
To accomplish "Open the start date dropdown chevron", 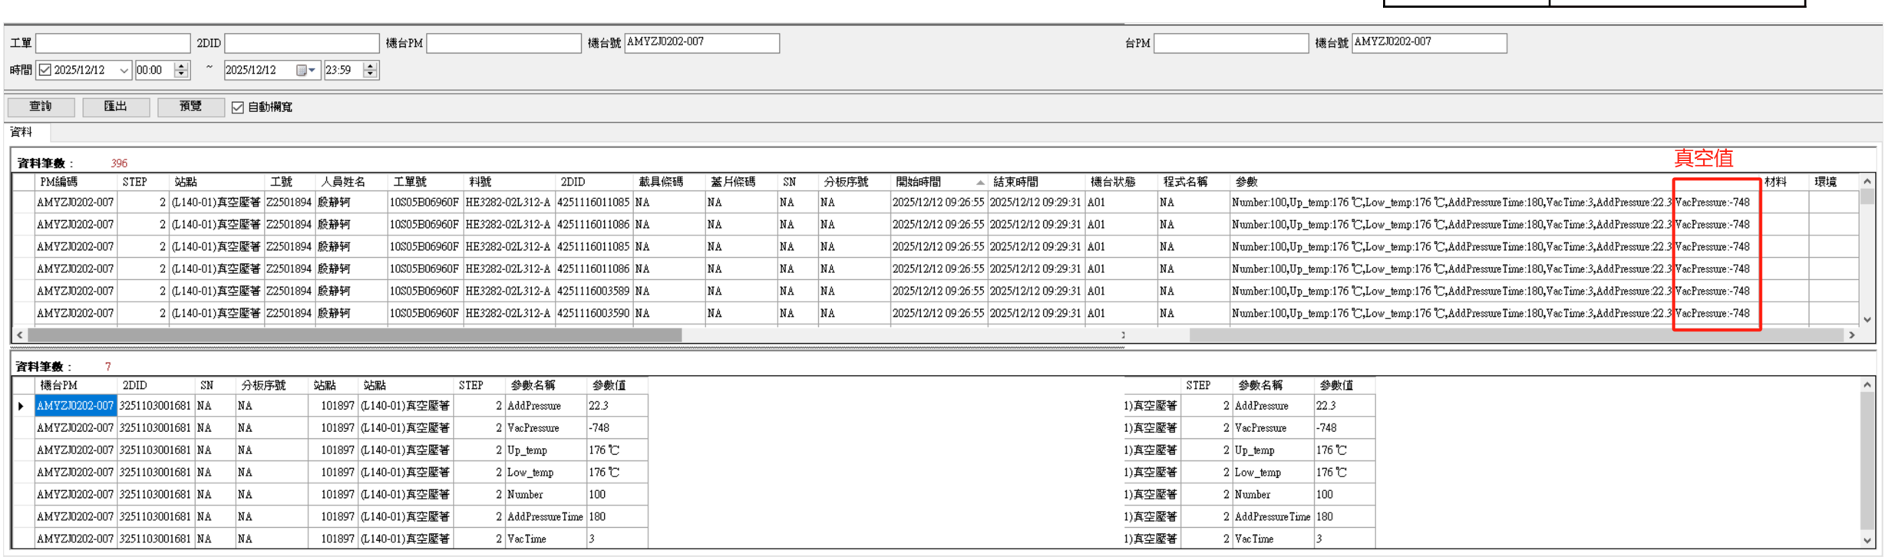I will click(x=124, y=70).
